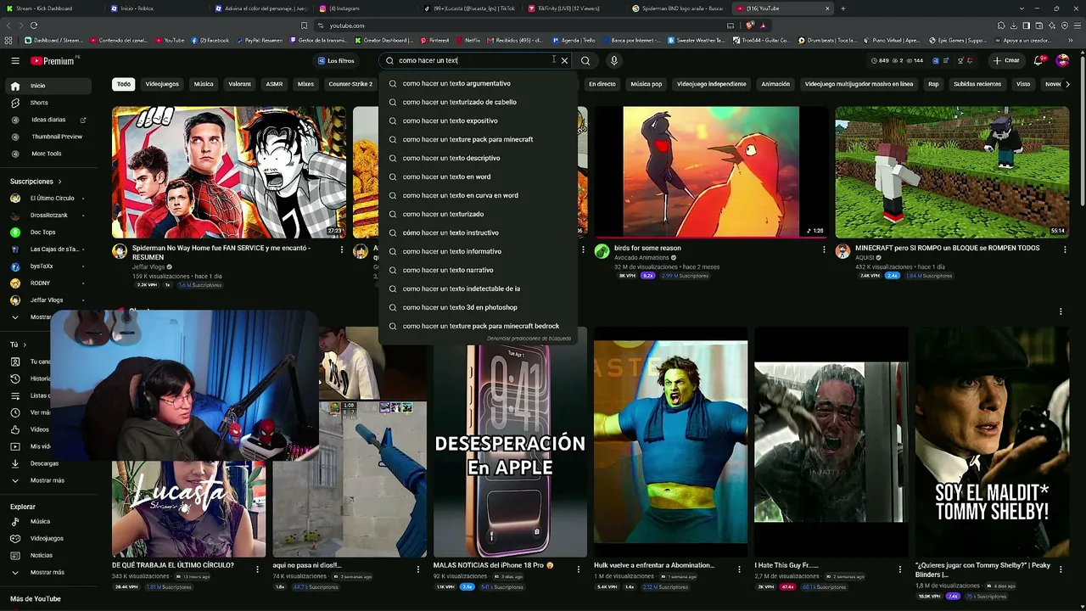Open the Jeffar Vlogs channel avatar under Spiderman video

120,251
